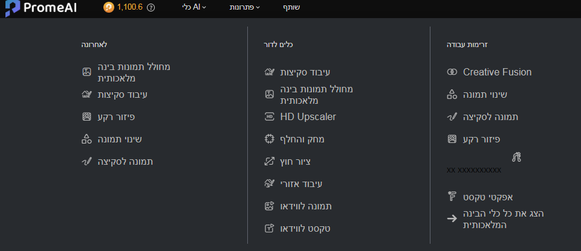Screen dimensions: 581x251
Task: Click the מחק והחלף icon
Action: (270, 139)
